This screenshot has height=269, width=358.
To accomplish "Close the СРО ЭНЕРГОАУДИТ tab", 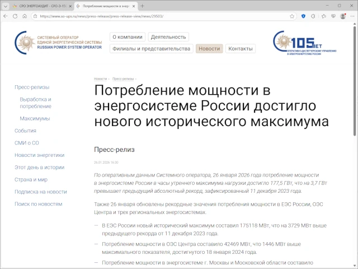I will click(x=70, y=6).
